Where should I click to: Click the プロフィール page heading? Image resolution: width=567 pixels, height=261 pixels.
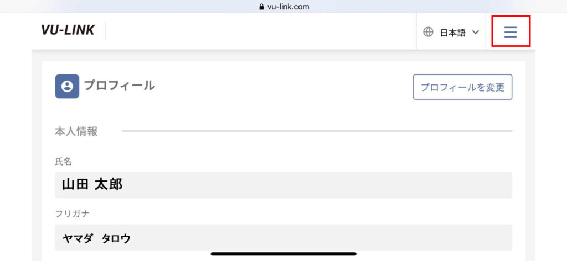[120, 86]
